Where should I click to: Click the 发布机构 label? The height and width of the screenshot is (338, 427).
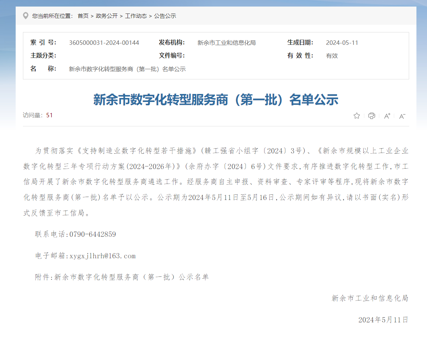point(172,43)
